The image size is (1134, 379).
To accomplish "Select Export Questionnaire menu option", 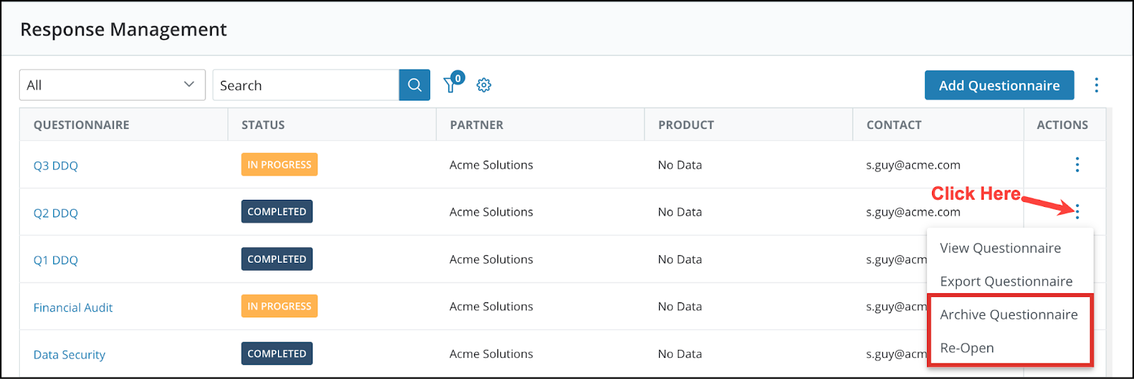I will [1006, 281].
